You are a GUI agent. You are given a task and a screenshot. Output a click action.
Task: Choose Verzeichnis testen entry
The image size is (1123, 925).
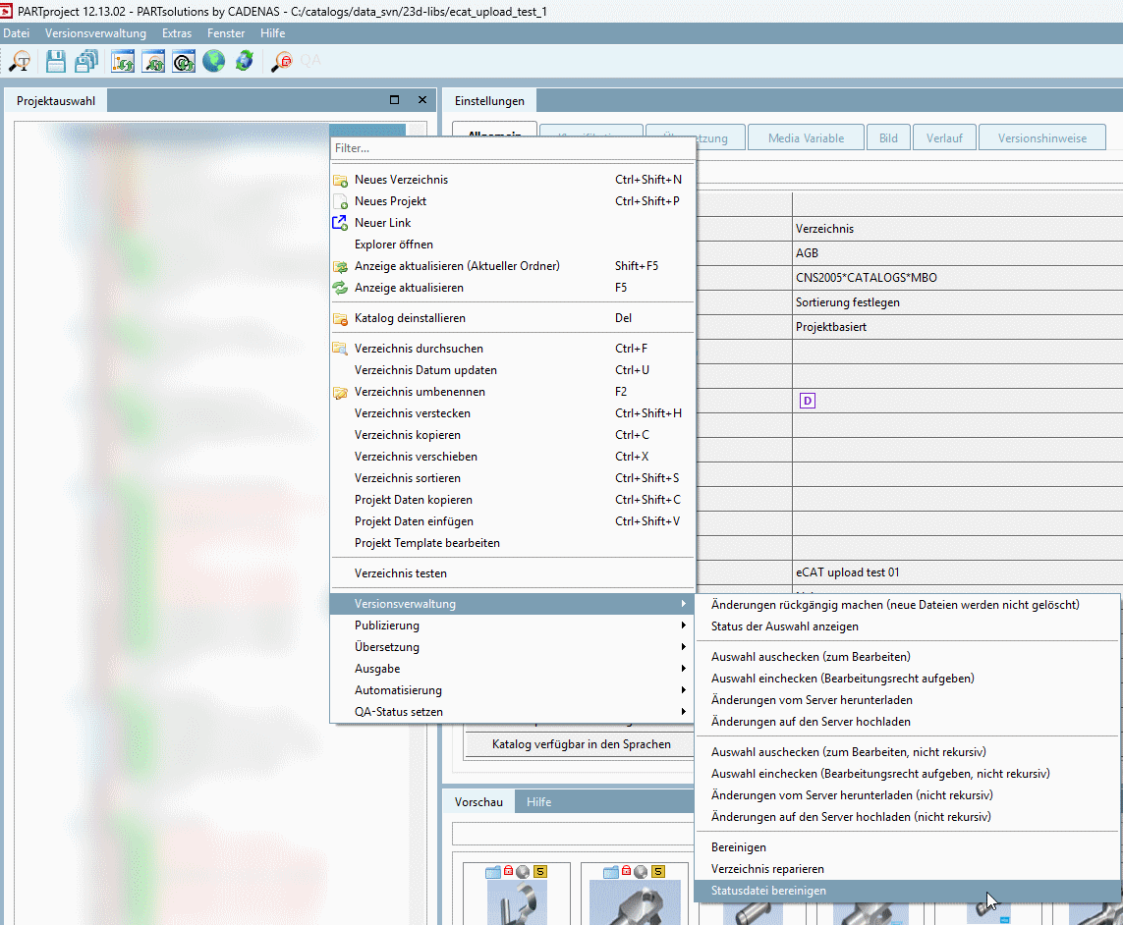point(512,573)
